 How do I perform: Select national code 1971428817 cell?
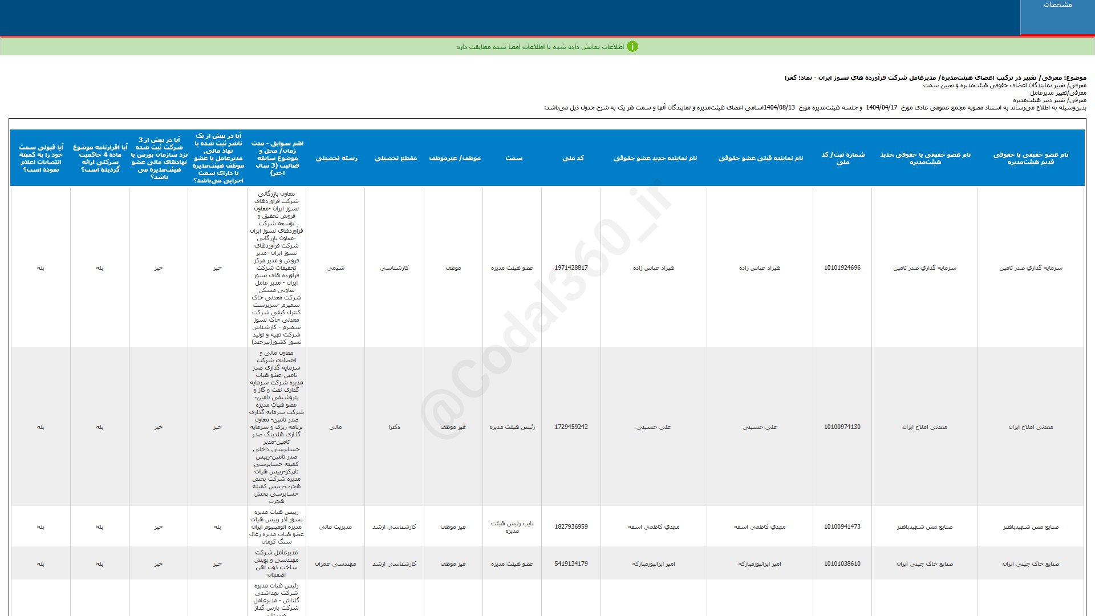[571, 268]
